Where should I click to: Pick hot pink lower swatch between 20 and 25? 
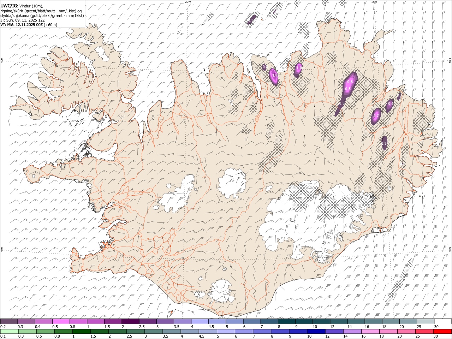click(x=406, y=331)
